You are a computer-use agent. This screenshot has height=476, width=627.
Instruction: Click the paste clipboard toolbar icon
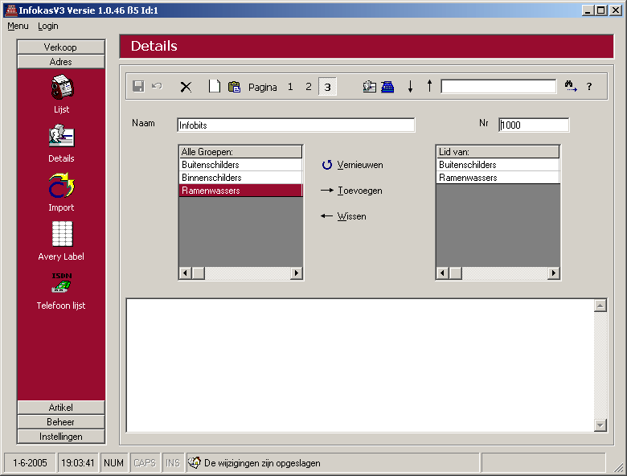(x=234, y=87)
